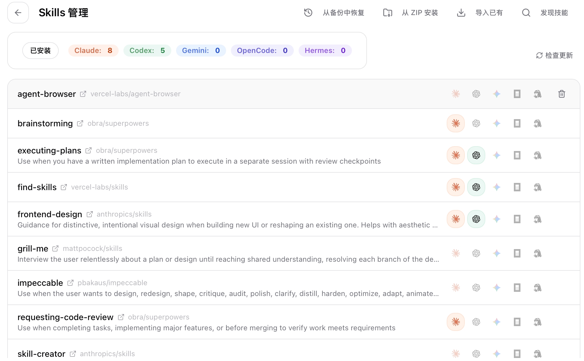Select the 已安装 installed filter
Image resolution: width=584 pixels, height=361 pixels.
[40, 51]
